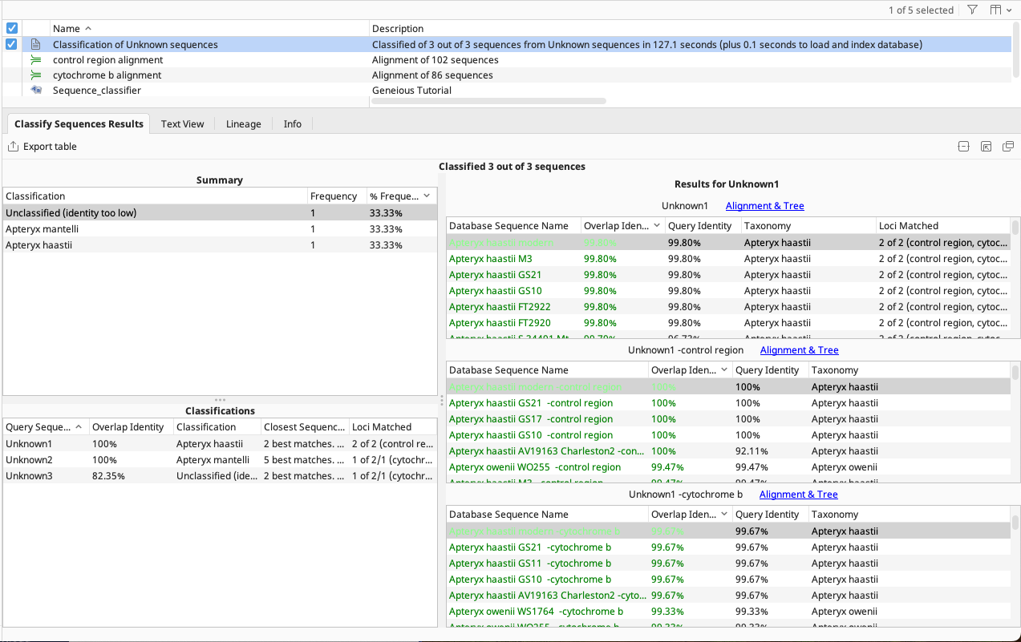Select Apteryx haastii FT2922 result row
The height and width of the screenshot is (642, 1021).
728,307
